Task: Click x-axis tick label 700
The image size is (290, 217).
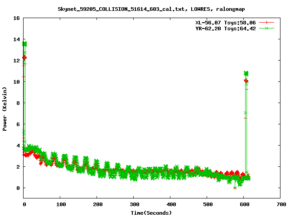Action: (281, 204)
